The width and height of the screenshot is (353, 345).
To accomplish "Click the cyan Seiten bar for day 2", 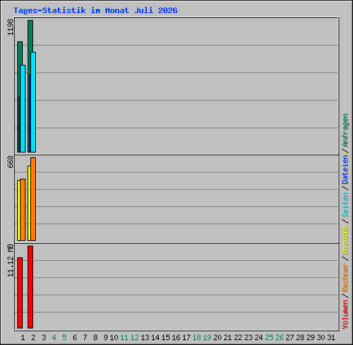I will [33, 102].
